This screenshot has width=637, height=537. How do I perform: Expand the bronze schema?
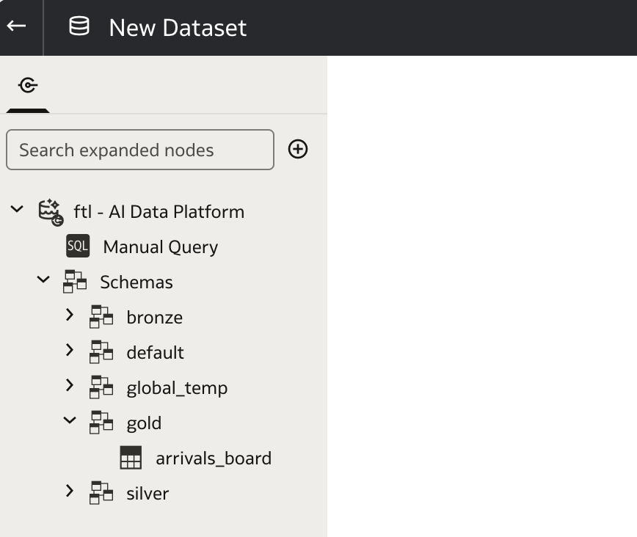[70, 315]
